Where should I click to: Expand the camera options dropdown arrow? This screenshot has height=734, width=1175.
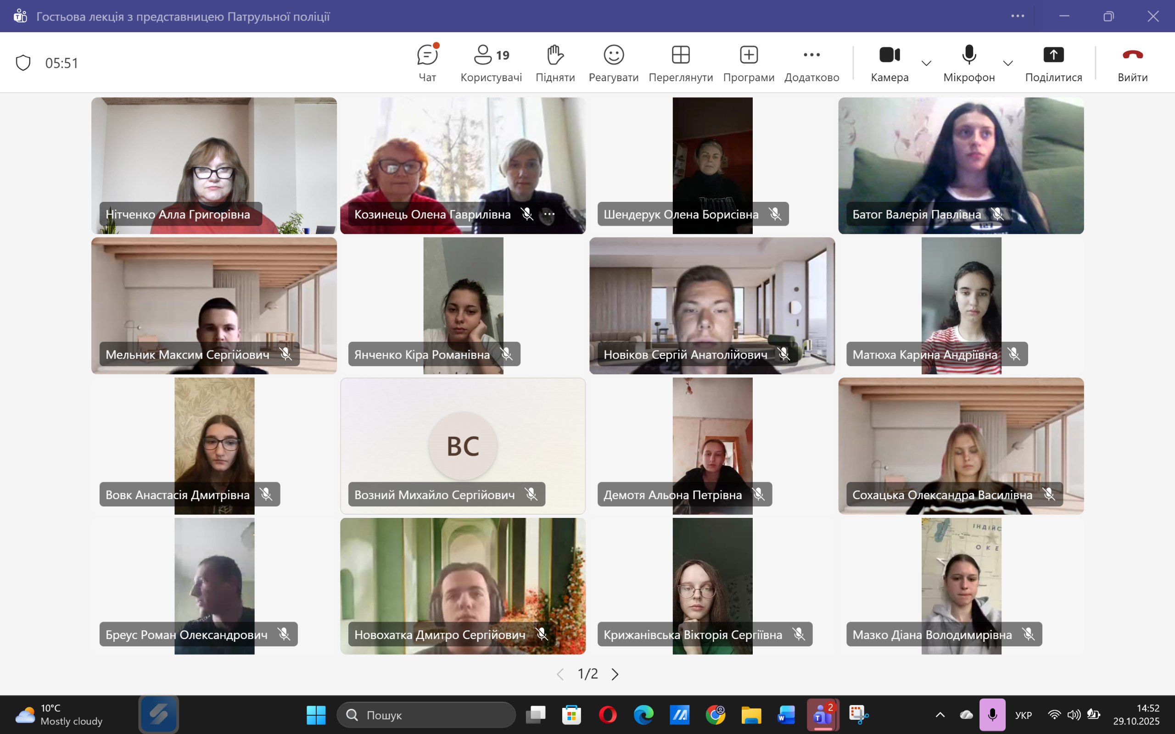click(926, 63)
